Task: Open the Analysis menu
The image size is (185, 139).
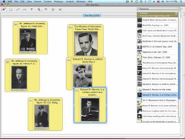Action: (x=70, y=2)
